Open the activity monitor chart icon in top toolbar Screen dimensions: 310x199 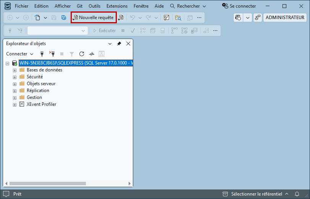(166, 18)
